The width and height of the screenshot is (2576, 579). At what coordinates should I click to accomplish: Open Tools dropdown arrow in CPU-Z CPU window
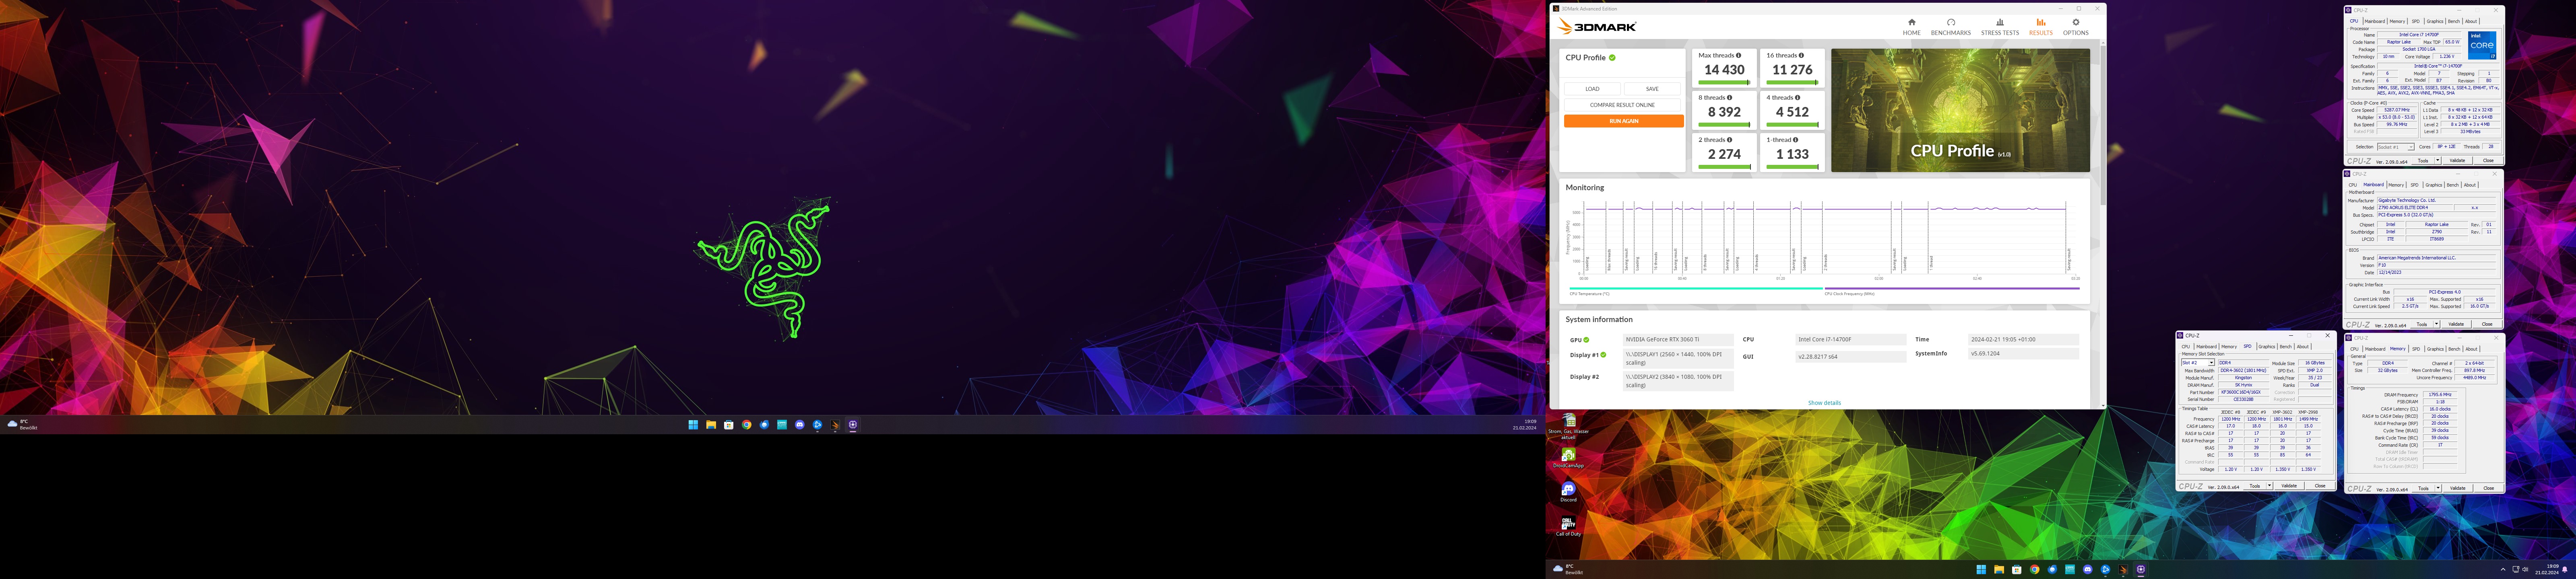(x=2438, y=161)
